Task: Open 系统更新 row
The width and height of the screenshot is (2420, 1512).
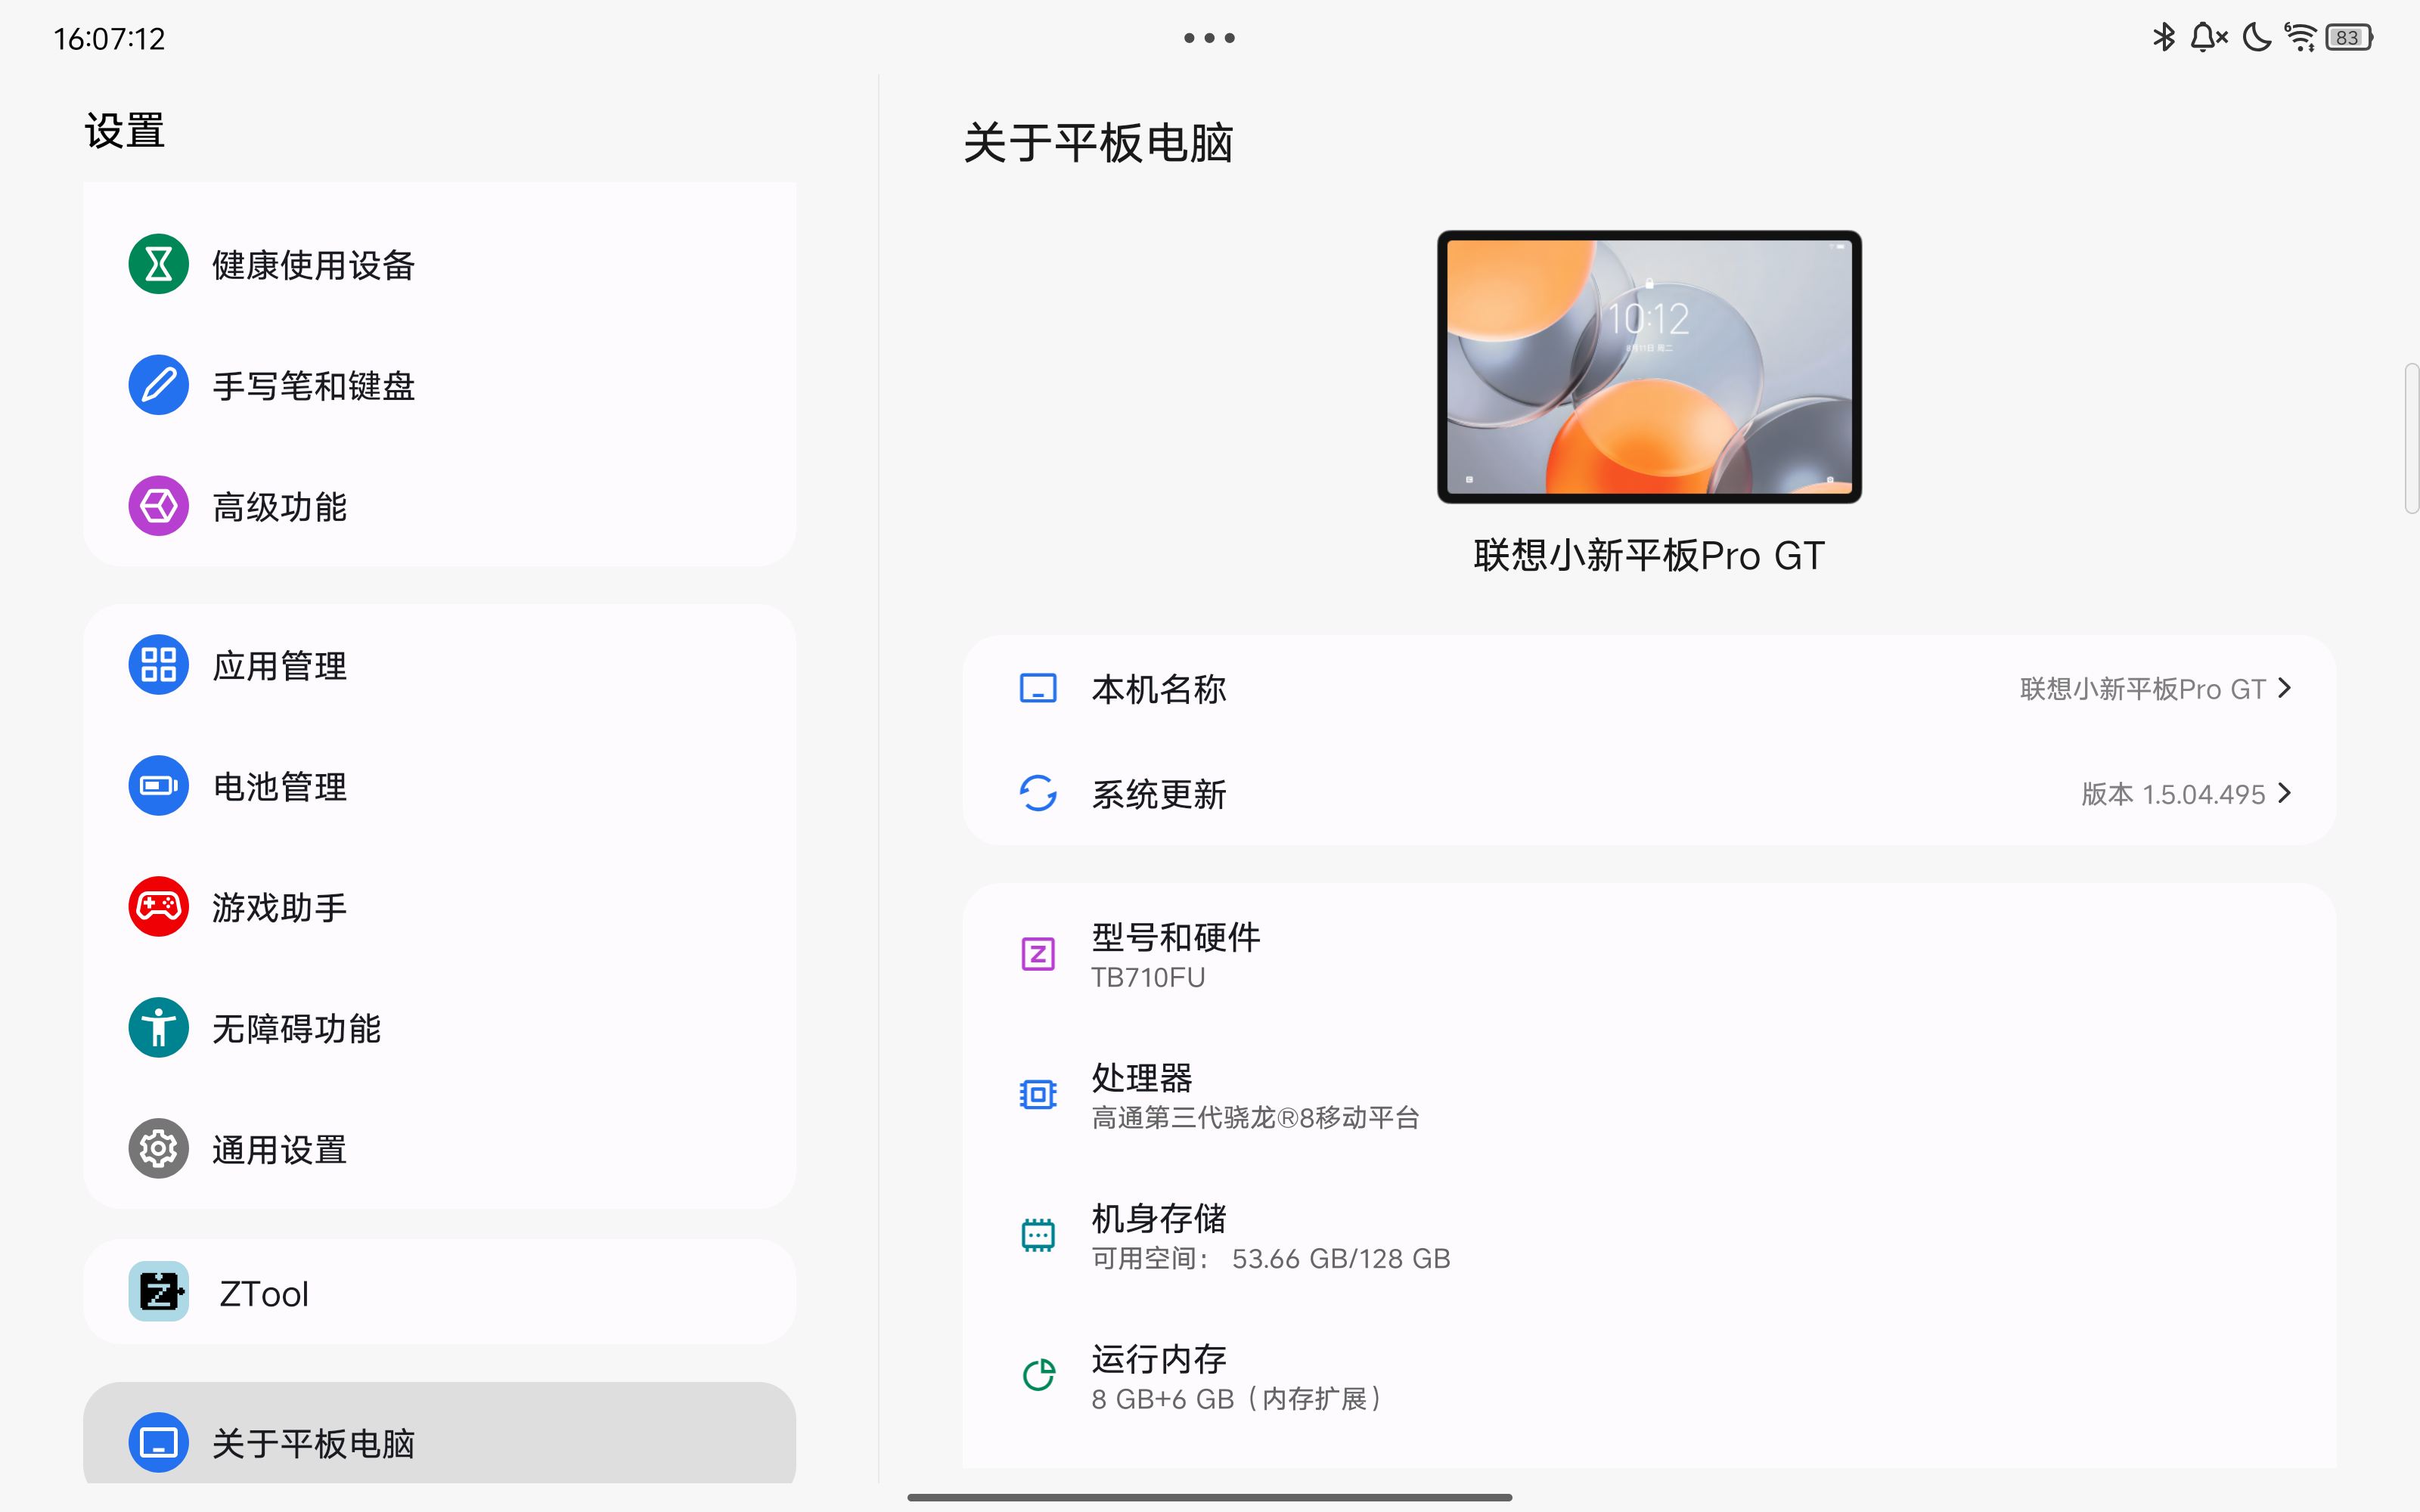Action: [1649, 794]
